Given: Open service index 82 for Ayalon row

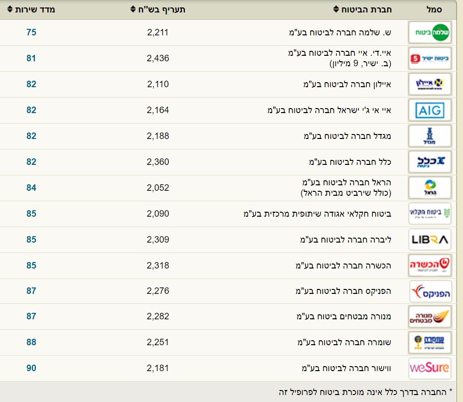Looking at the screenshot, I should pyautogui.click(x=31, y=84).
